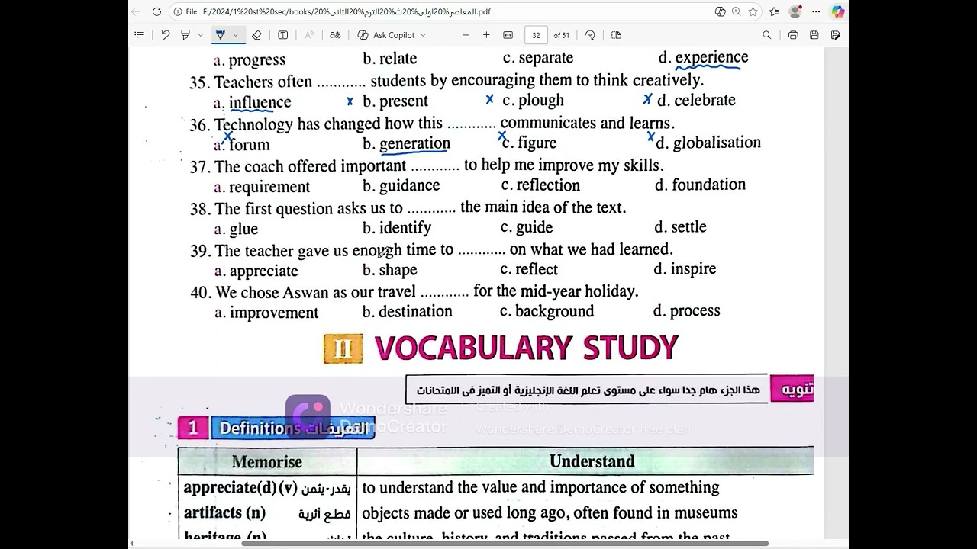The height and width of the screenshot is (549, 977).
Task: Toggle fit to width view
Action: click(508, 35)
